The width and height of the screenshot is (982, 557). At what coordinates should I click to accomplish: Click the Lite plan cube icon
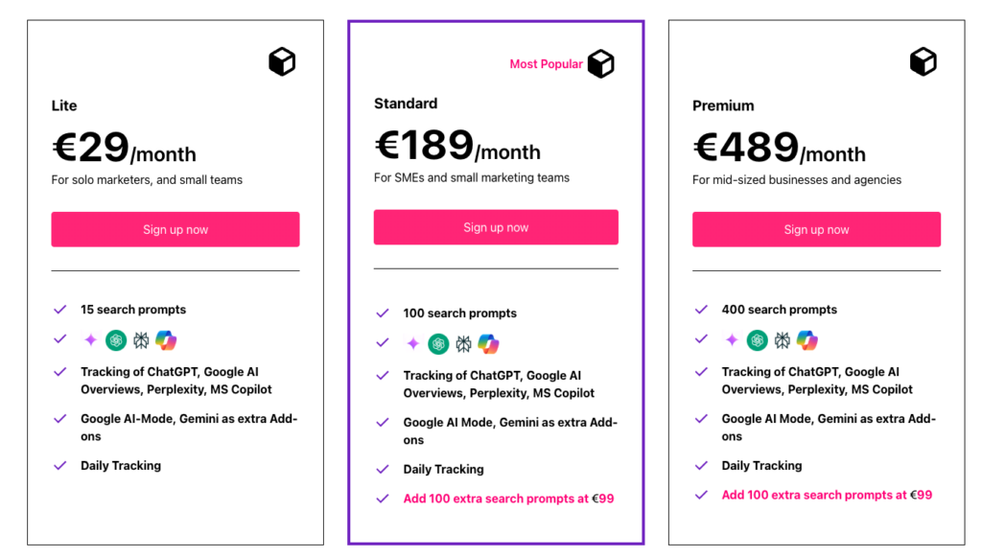(x=282, y=62)
